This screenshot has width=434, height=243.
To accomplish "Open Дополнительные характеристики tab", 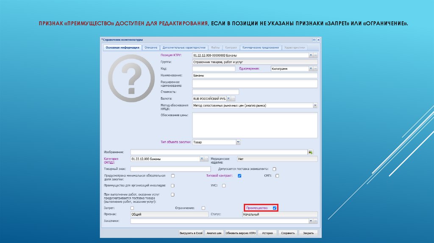I will click(x=184, y=47).
